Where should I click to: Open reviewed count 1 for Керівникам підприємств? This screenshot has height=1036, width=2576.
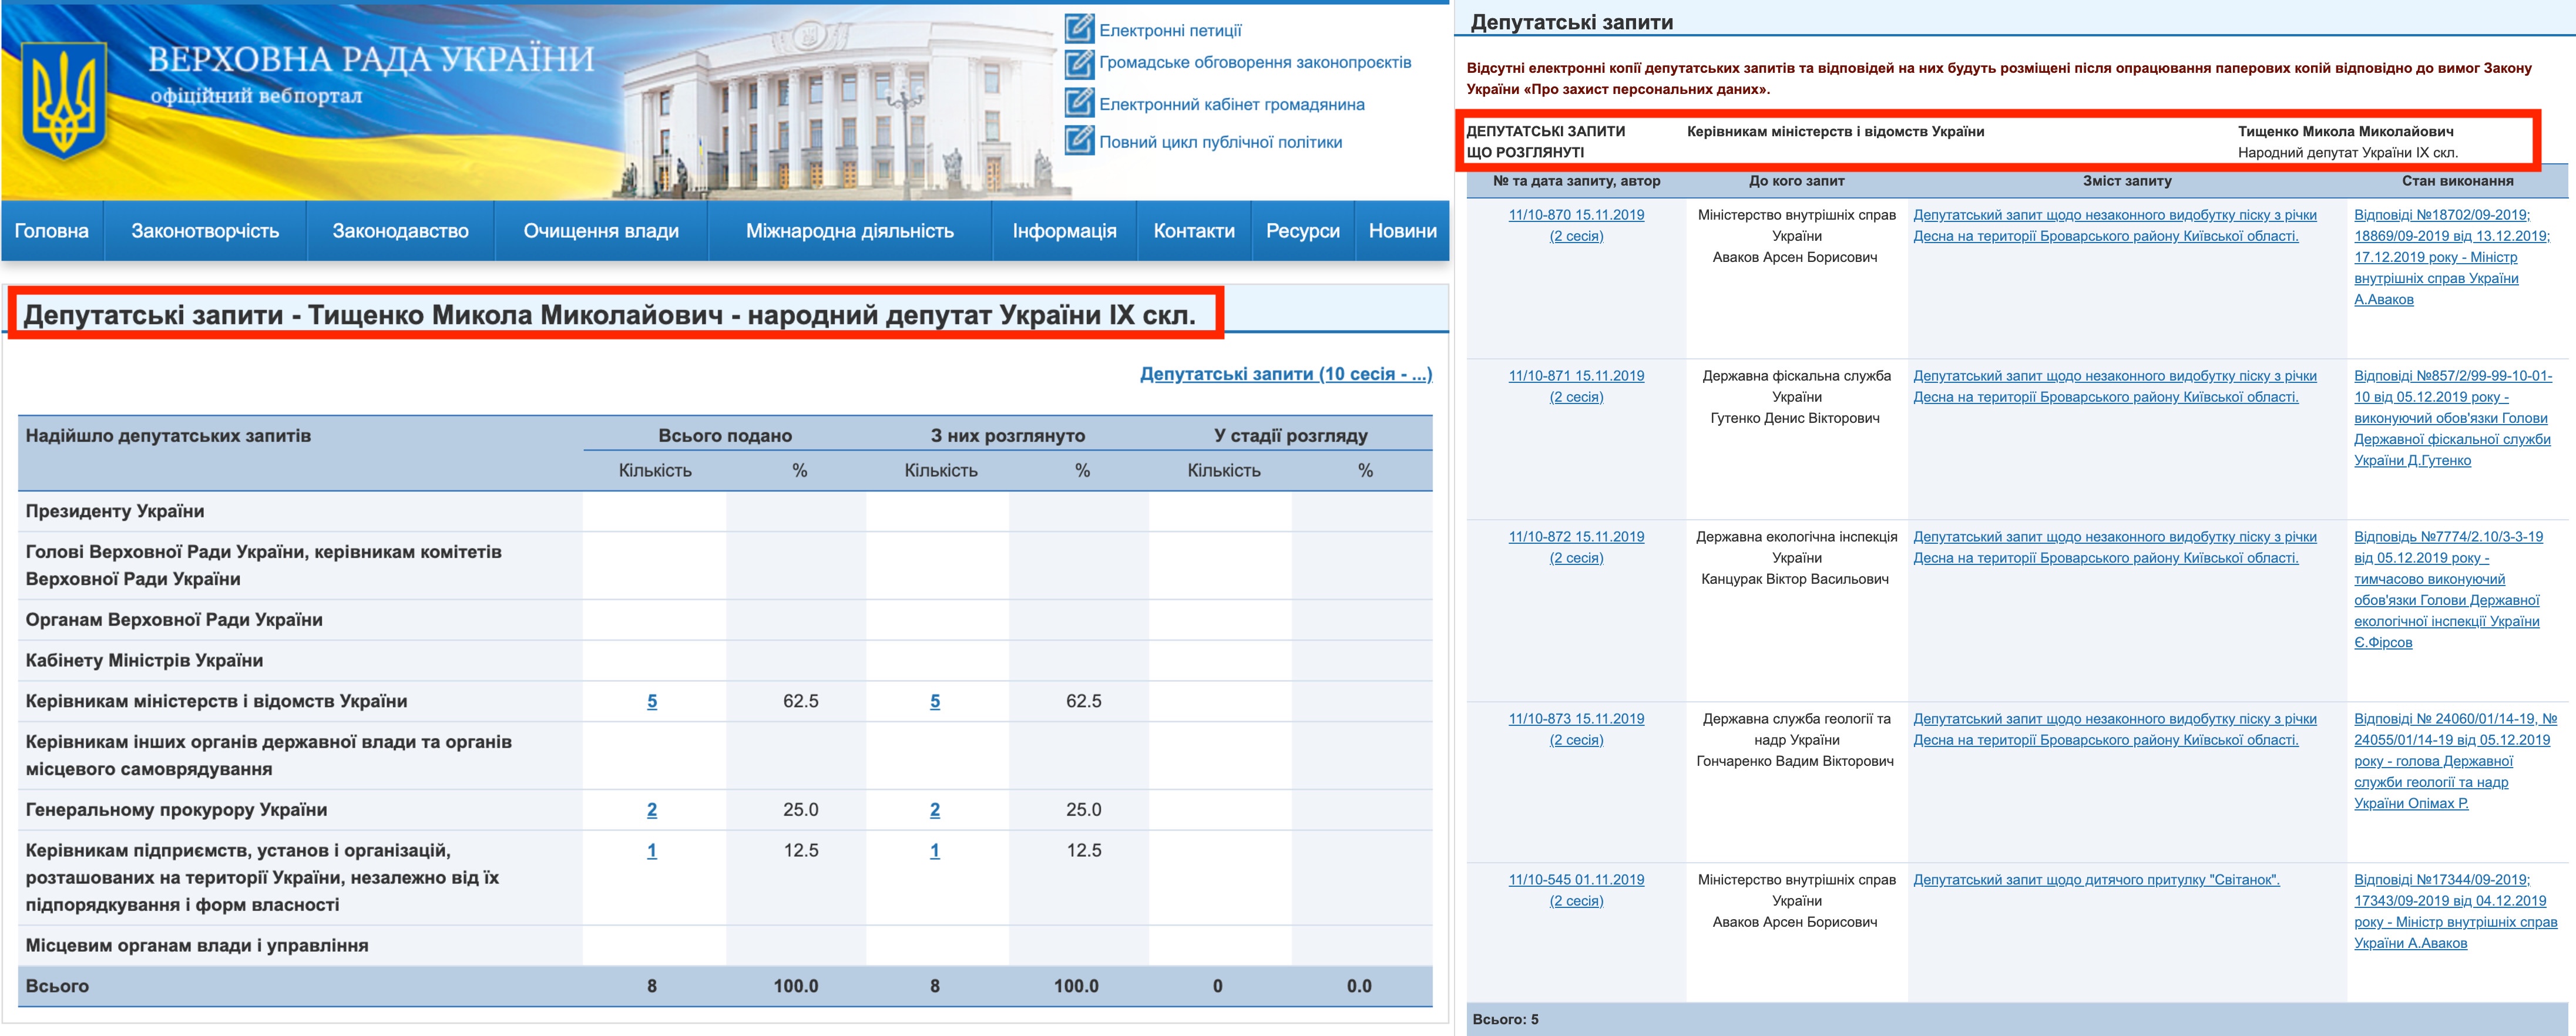(x=935, y=851)
